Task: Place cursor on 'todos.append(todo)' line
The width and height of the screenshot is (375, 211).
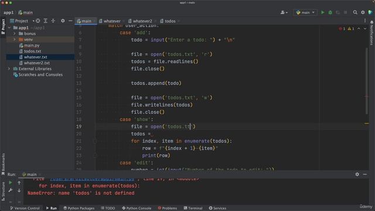Action: (156, 83)
